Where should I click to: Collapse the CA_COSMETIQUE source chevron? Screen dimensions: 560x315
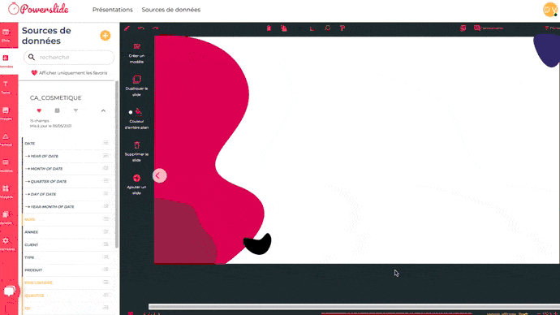click(x=103, y=110)
